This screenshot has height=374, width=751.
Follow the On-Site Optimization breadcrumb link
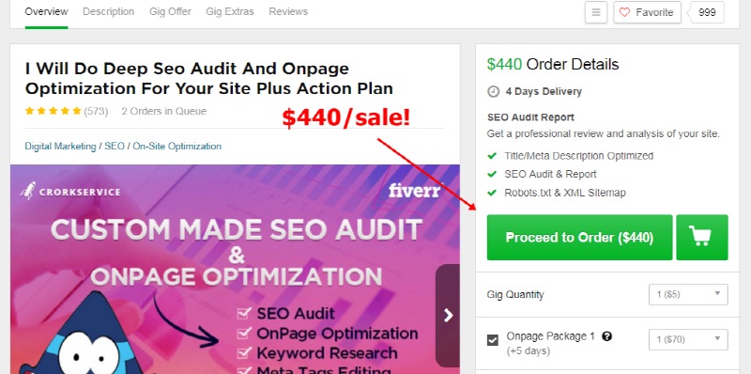tap(177, 147)
